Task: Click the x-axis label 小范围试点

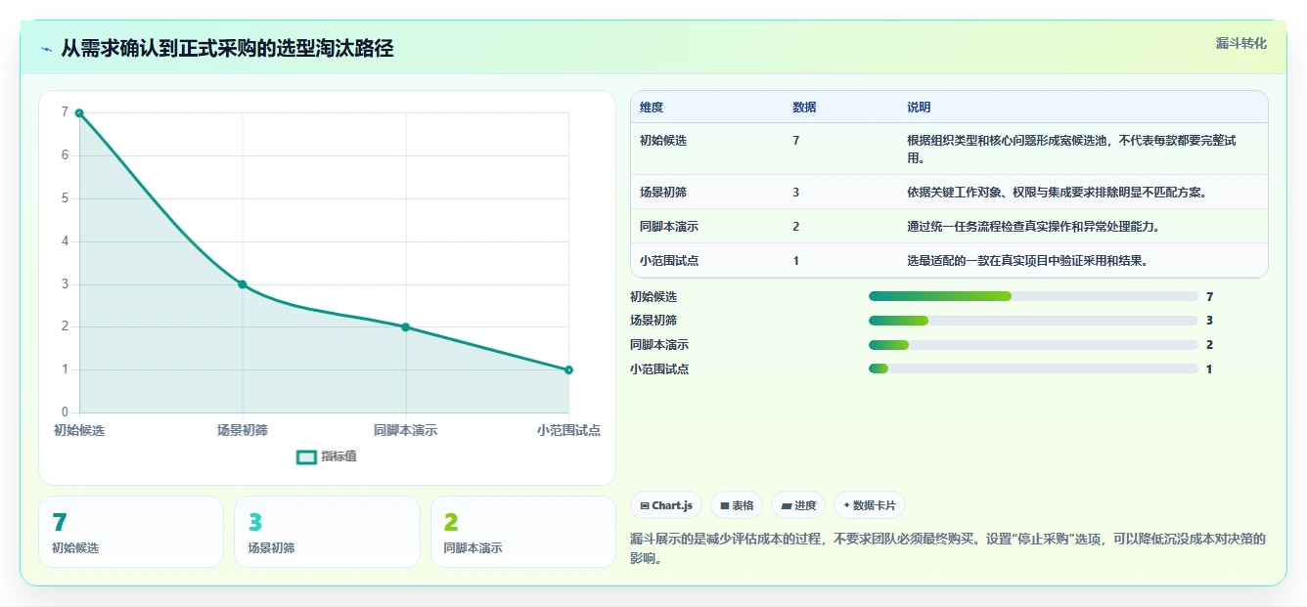Action: click(568, 430)
